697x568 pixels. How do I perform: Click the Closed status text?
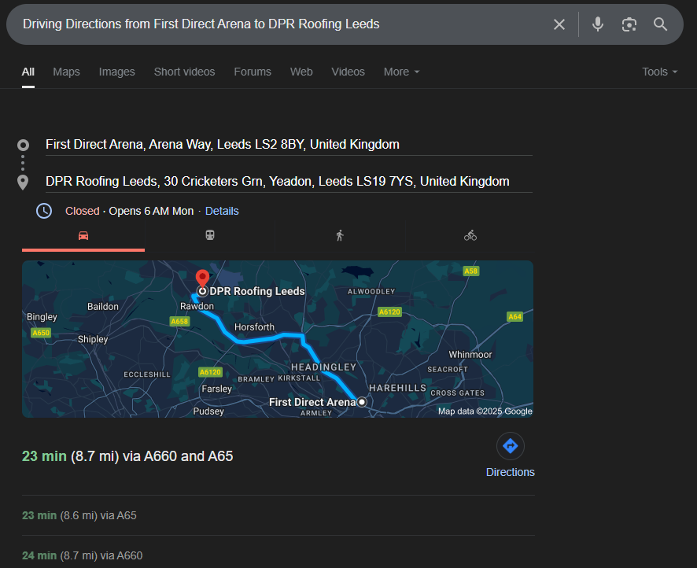[83, 211]
